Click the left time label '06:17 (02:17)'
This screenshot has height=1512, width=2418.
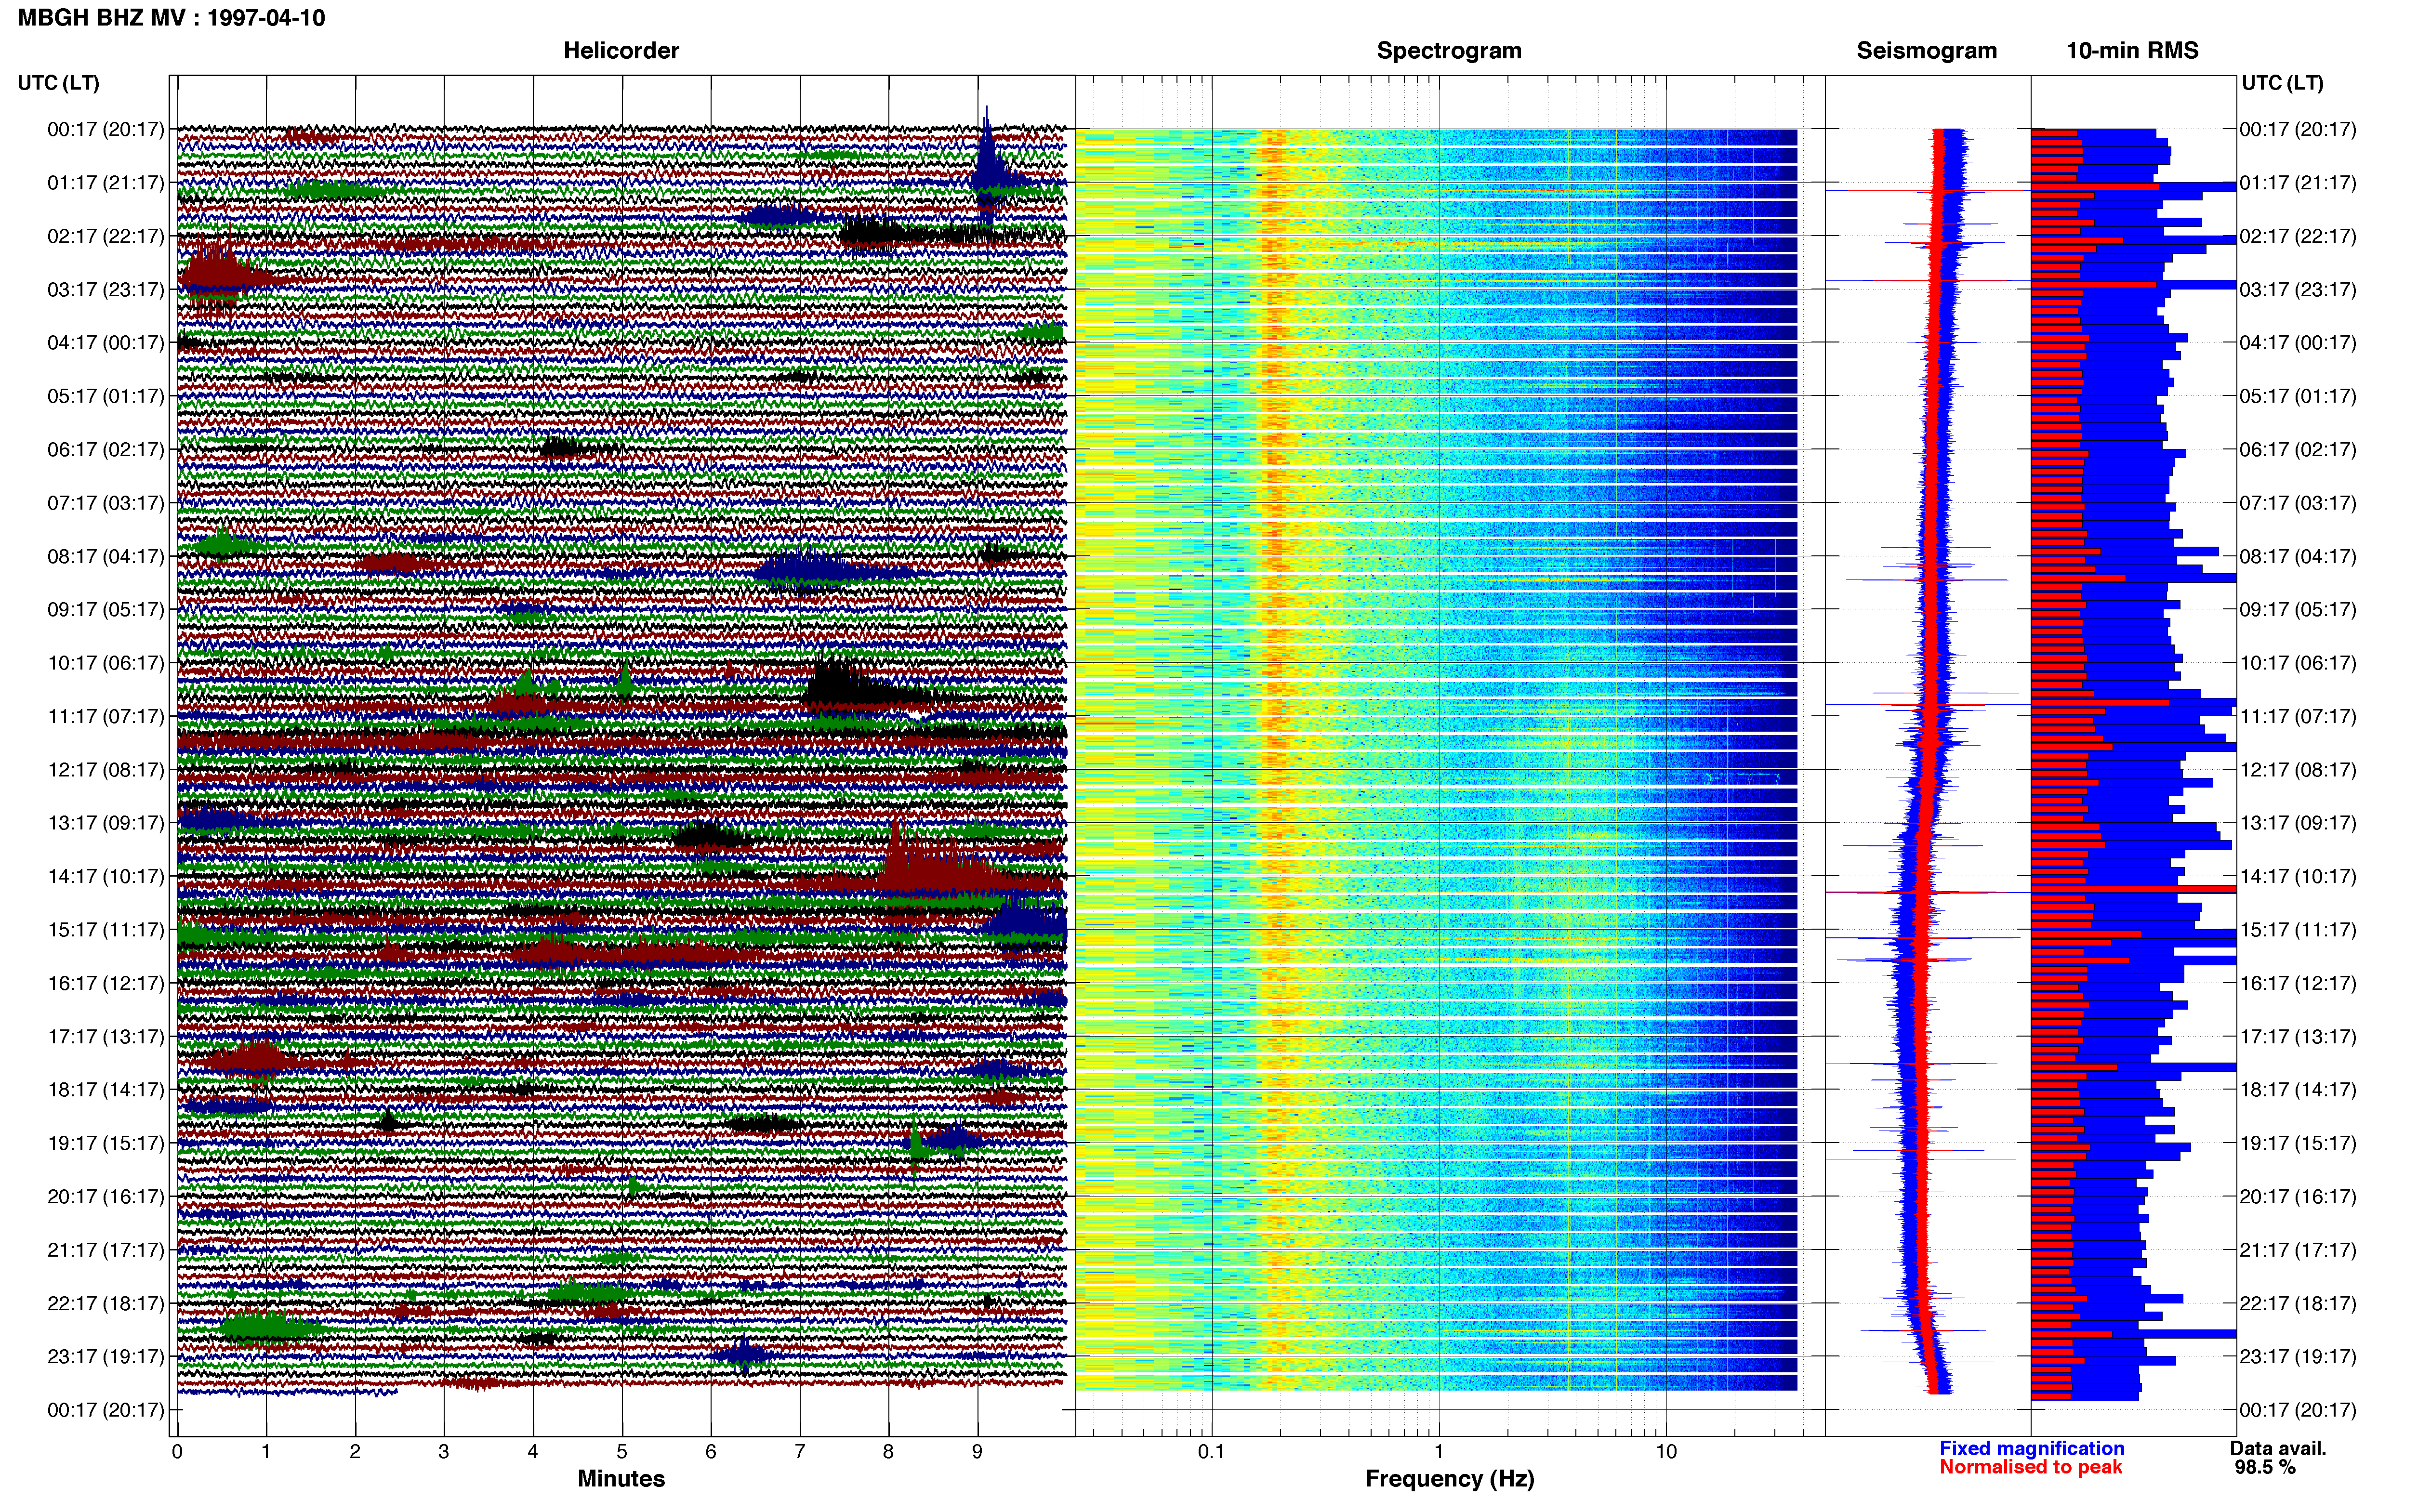106,450
